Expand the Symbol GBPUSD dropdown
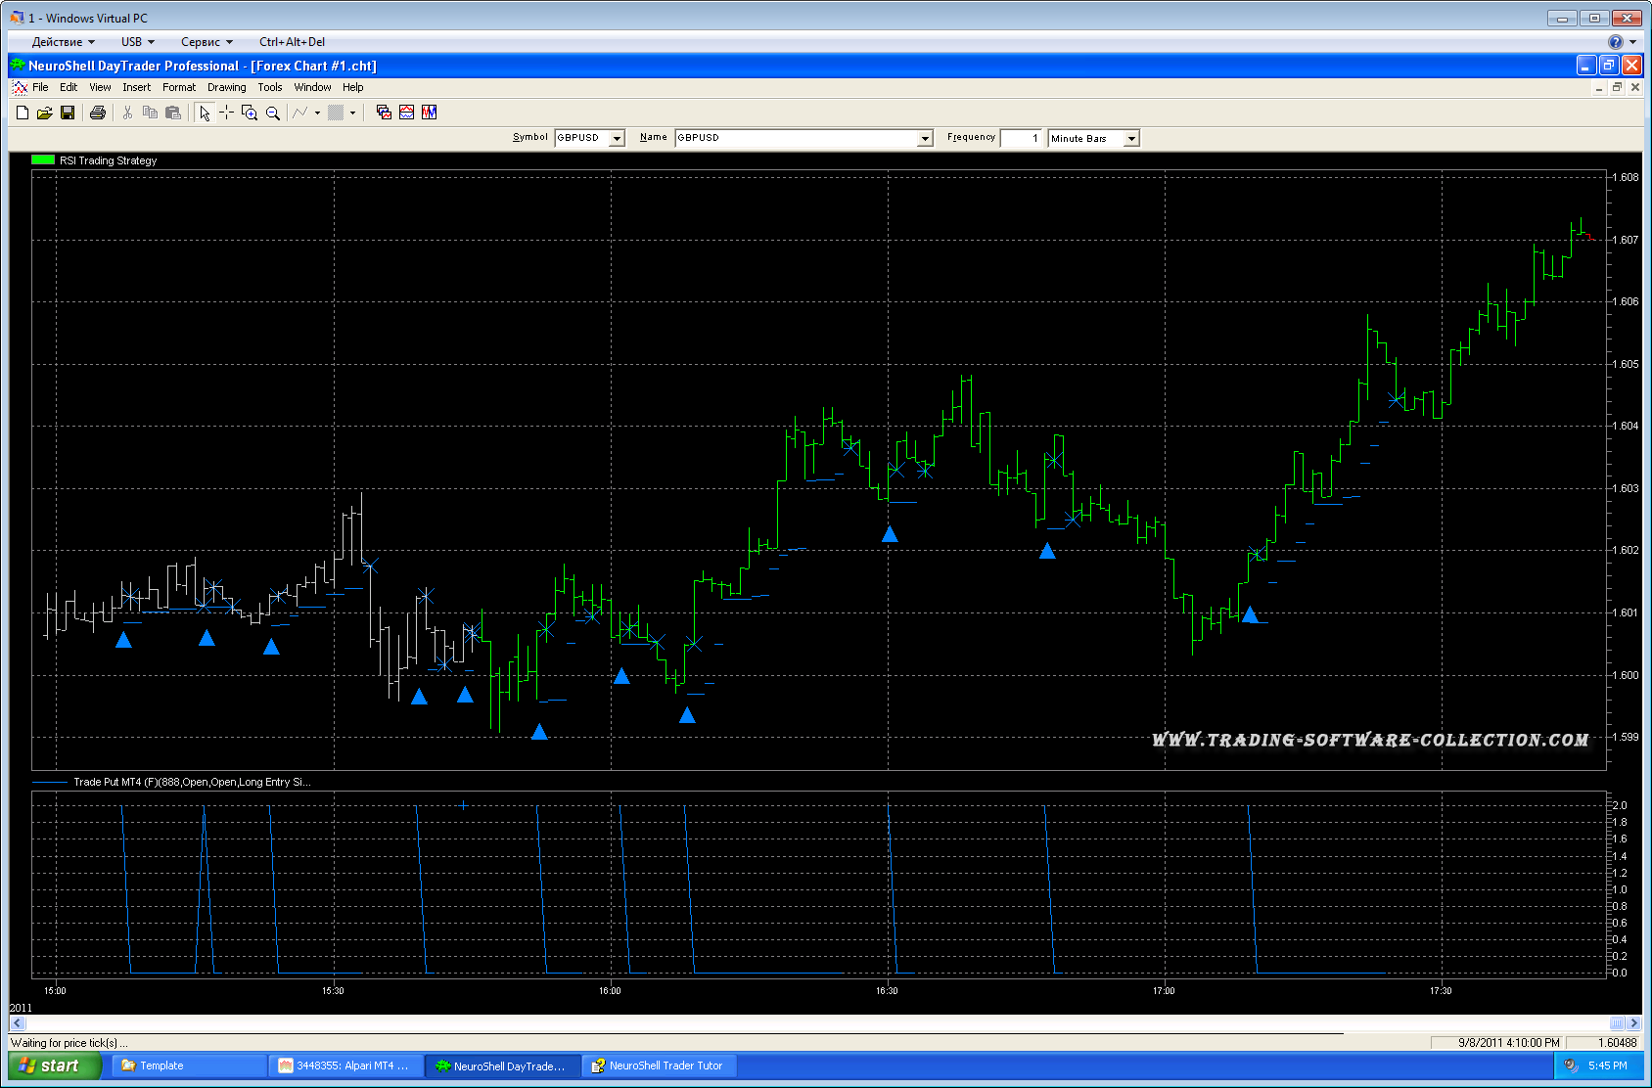Image resolution: width=1652 pixels, height=1088 pixels. (617, 139)
